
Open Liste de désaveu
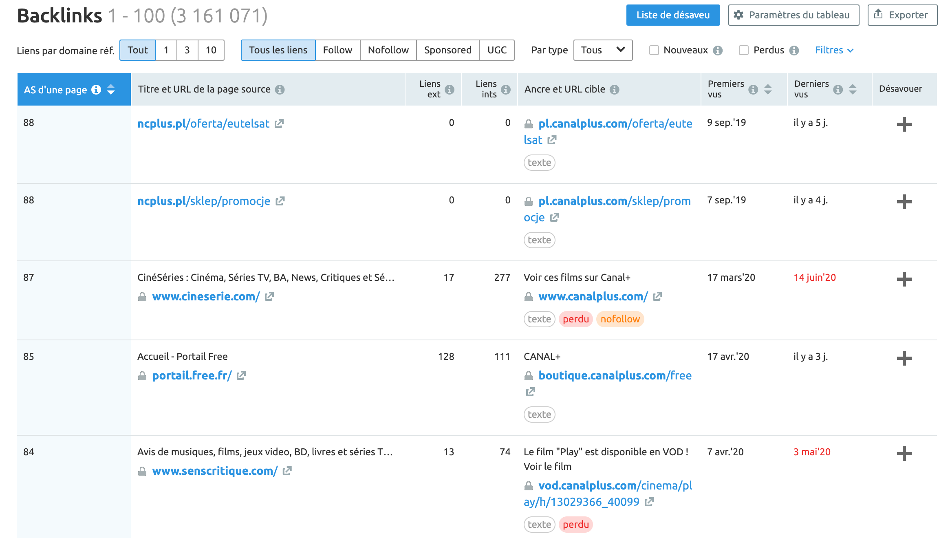[673, 15]
